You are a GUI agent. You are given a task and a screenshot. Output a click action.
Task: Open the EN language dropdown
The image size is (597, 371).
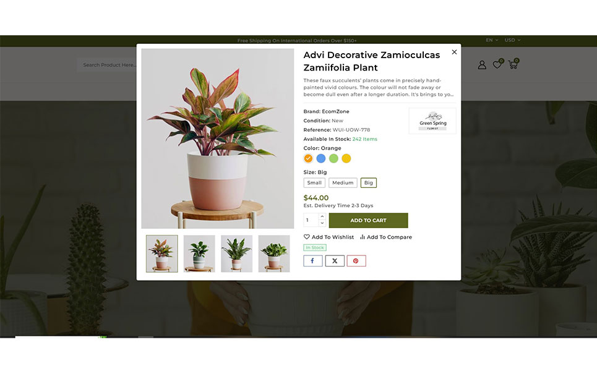click(x=492, y=40)
